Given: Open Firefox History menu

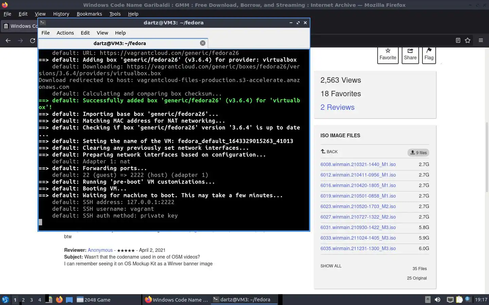Looking at the screenshot, I should point(61,14).
